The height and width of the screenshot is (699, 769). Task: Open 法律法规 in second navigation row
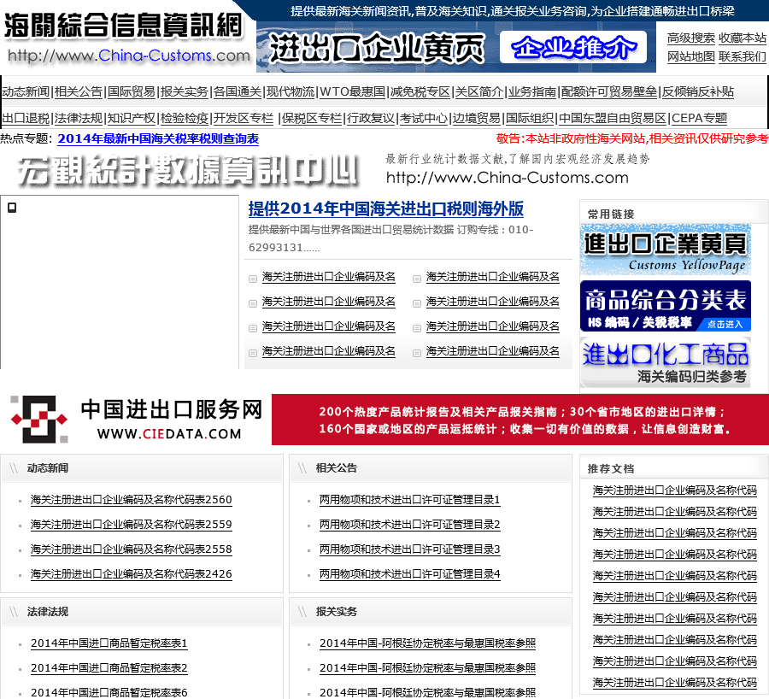click(79, 118)
